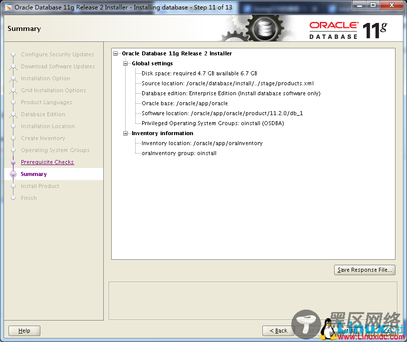Select Download Software Updates step
This screenshot has height=342, width=407.
[58, 66]
